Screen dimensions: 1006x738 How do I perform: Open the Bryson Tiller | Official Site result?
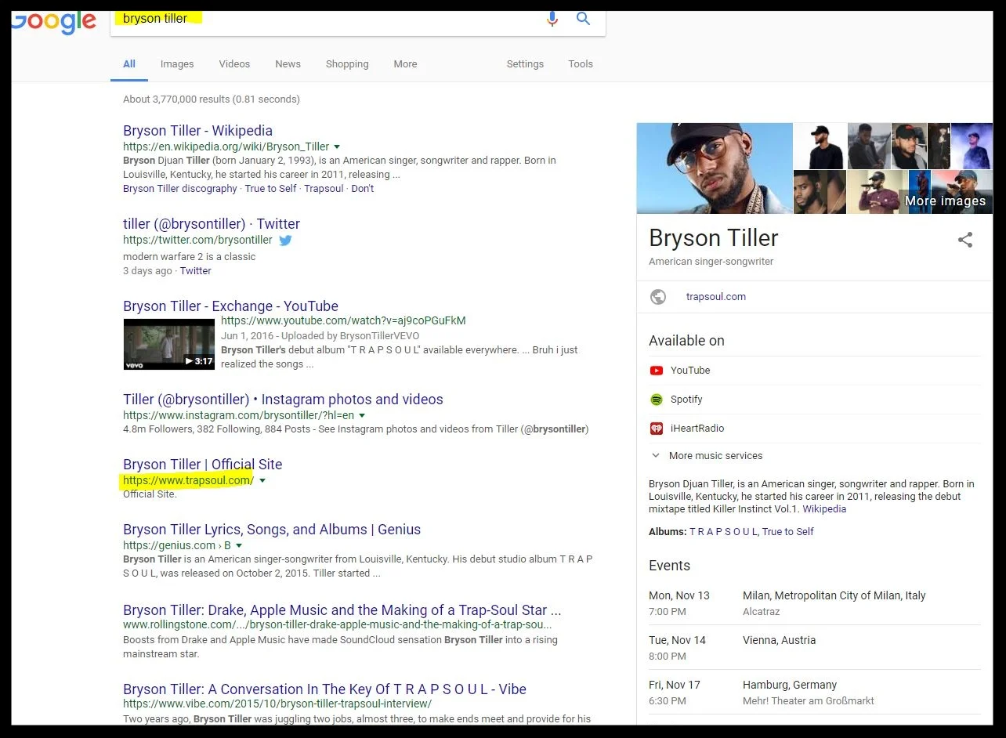click(202, 465)
